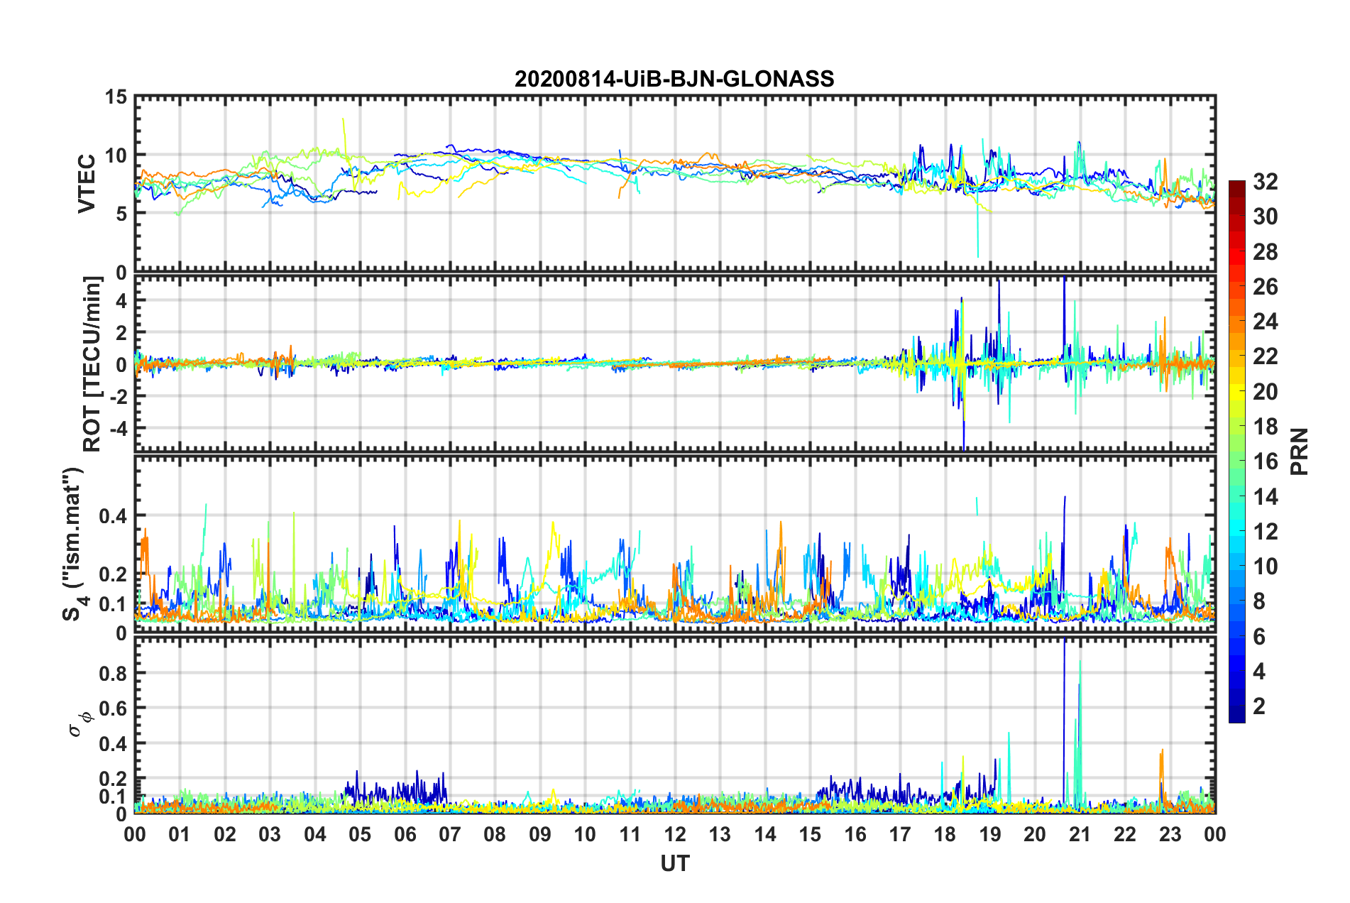Click the plot title 20200814-UiB-BJN-GLONASS
This screenshot has width=1350, height=903.
pyautogui.click(x=674, y=79)
